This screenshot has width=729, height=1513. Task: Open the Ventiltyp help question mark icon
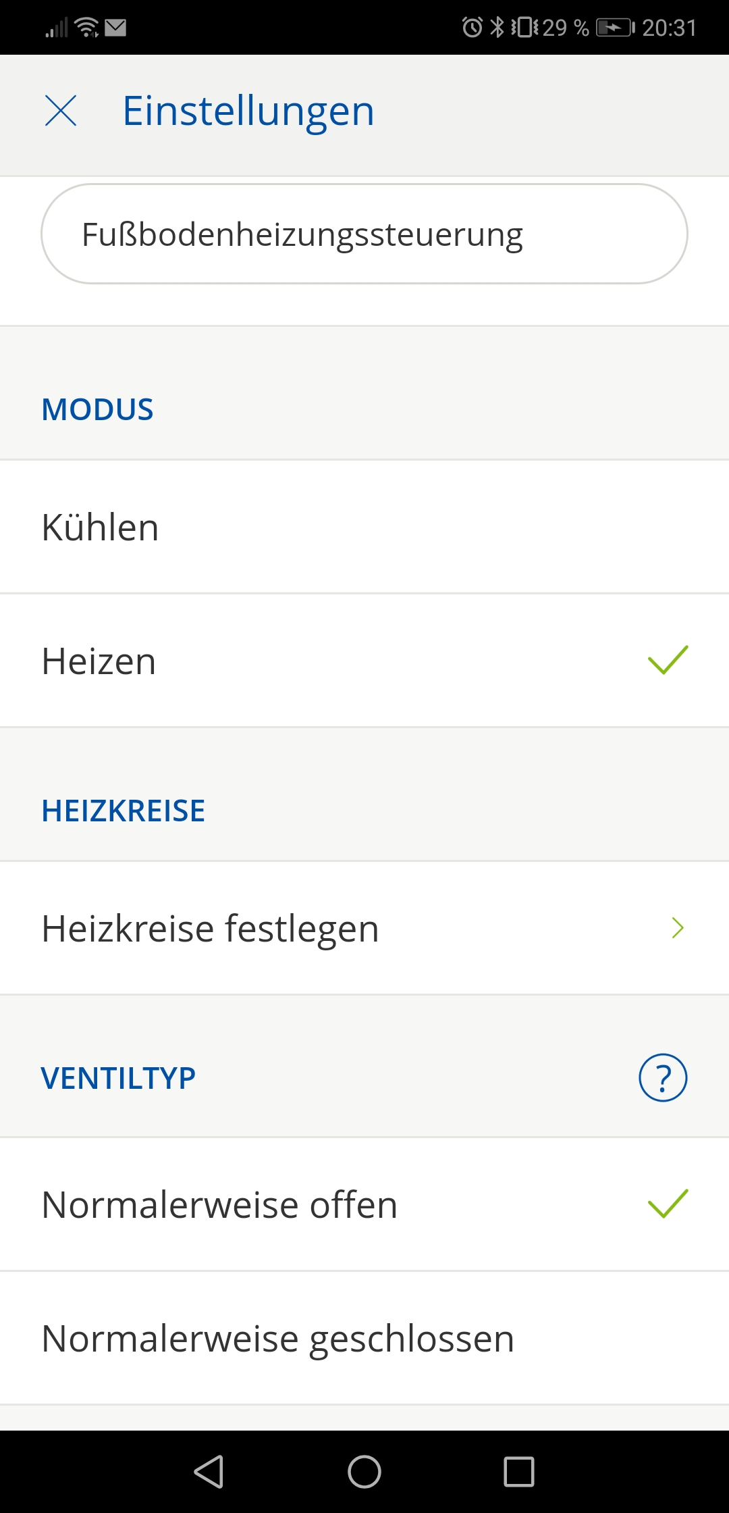click(663, 1078)
